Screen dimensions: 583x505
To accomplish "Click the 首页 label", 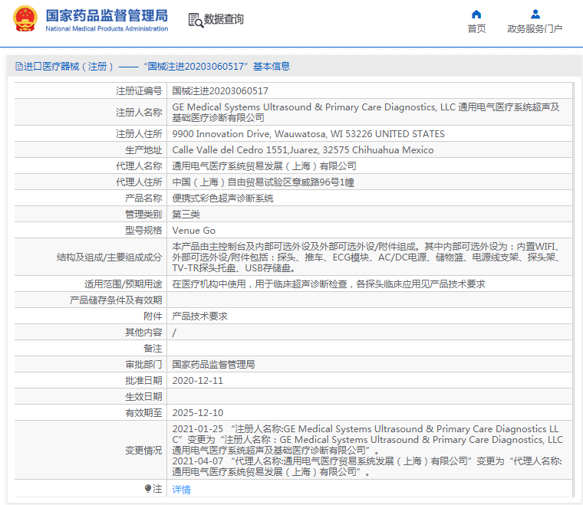I will 476,29.
